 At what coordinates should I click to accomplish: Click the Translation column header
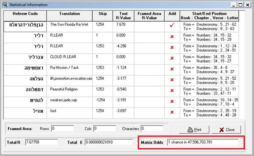coord(69,16)
